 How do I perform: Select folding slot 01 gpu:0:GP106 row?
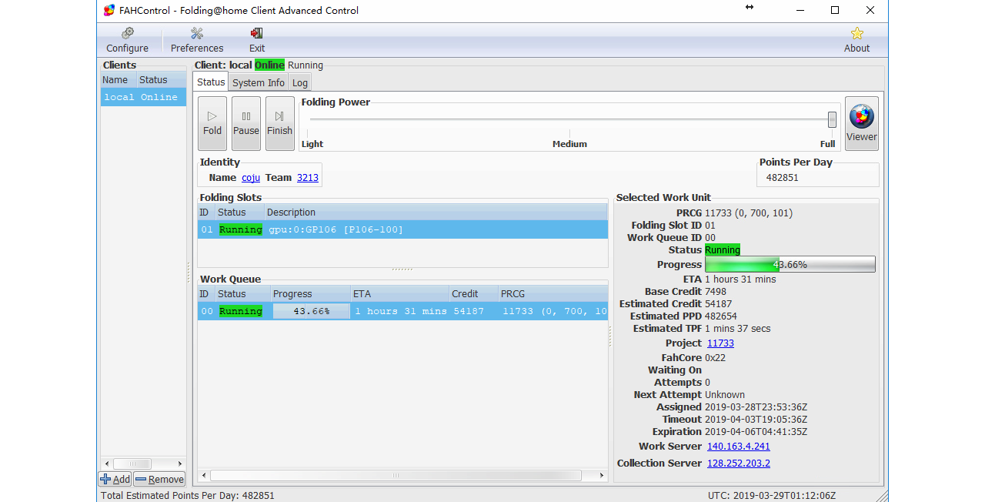[x=402, y=229]
